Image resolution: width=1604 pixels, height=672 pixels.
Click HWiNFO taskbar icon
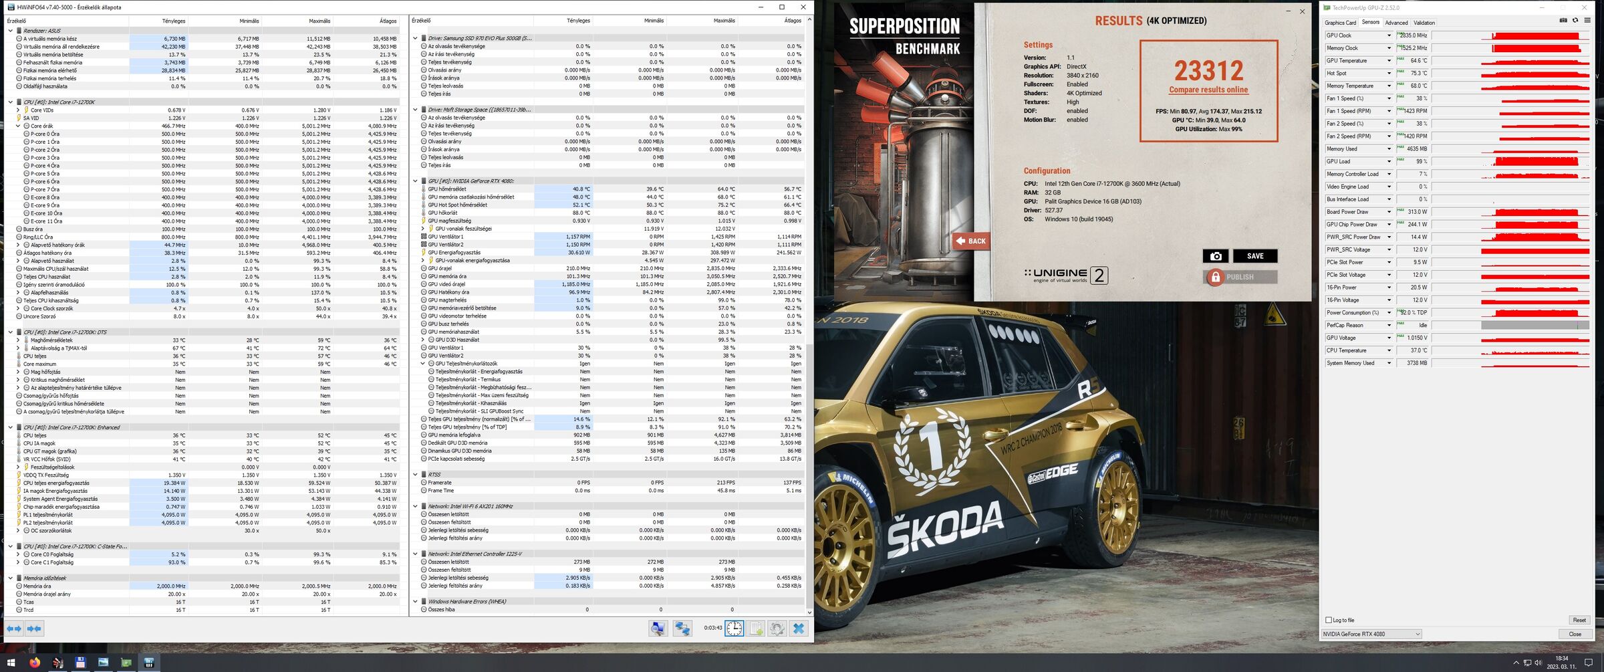pyautogui.click(x=149, y=663)
